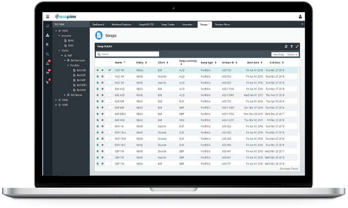
Task: Open the filter icon in Swap Details header
Action: point(292,46)
